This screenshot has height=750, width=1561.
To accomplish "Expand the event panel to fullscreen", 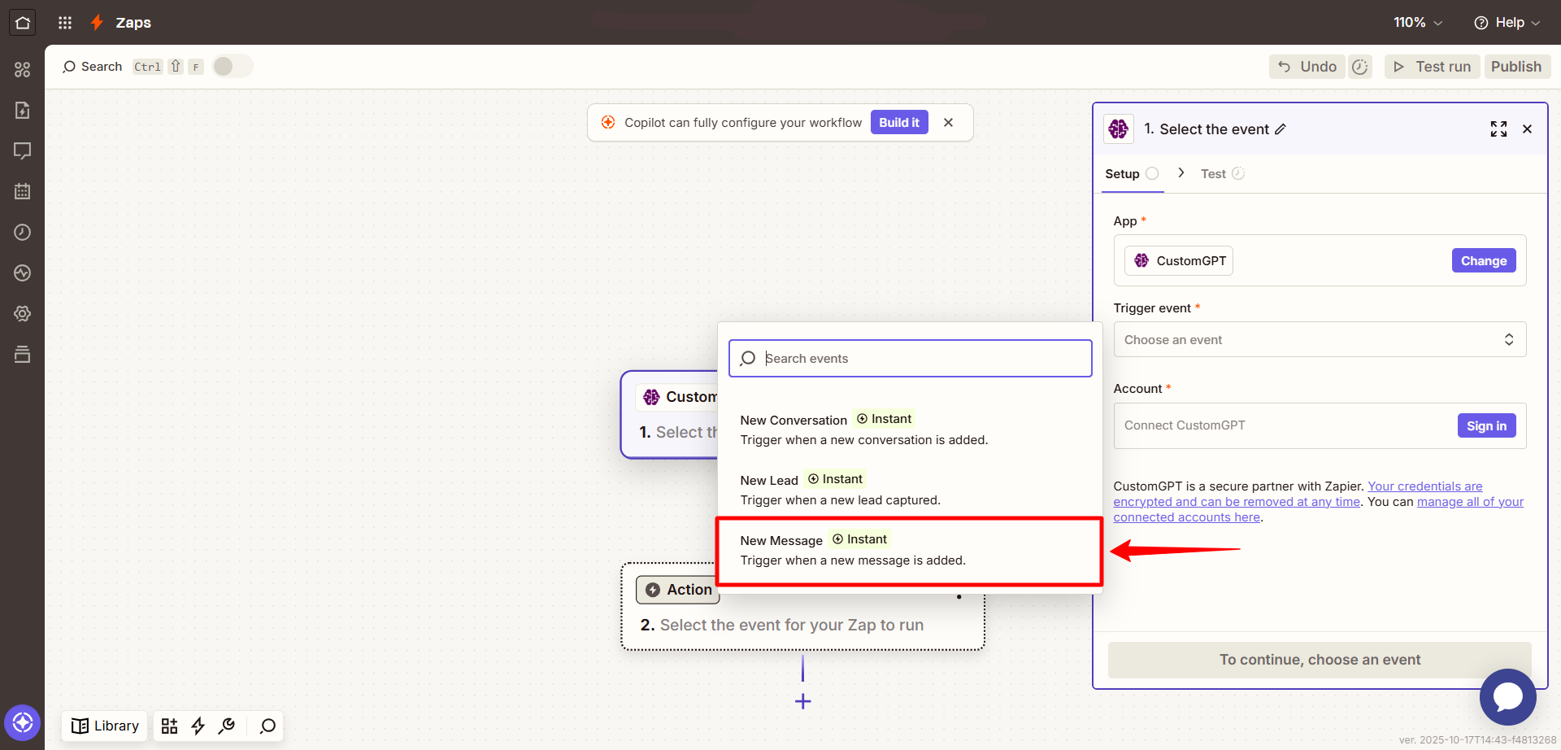I will click(x=1498, y=129).
